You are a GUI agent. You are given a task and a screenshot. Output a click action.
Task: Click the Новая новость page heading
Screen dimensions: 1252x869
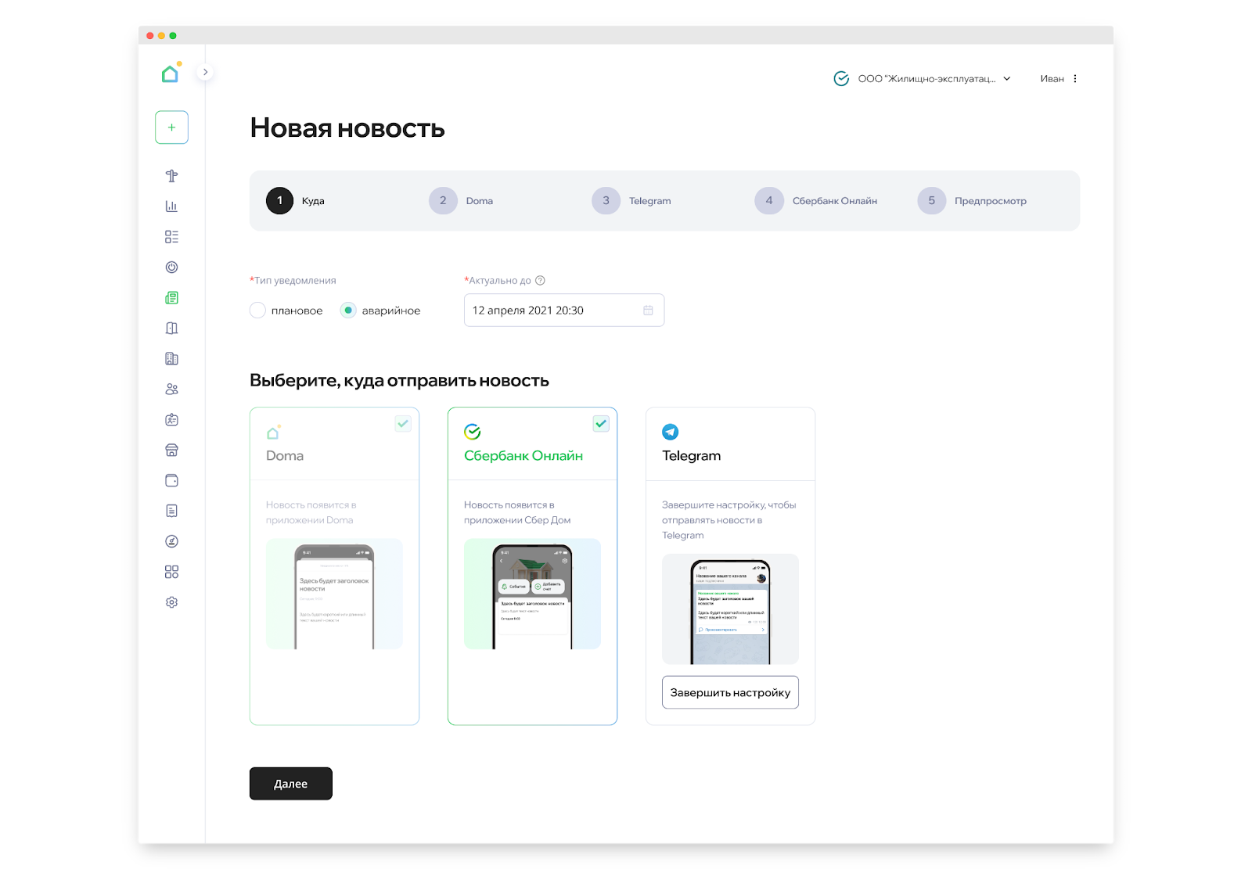347,128
